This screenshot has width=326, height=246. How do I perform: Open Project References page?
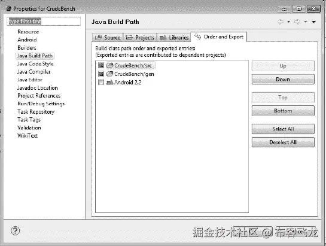[x=39, y=96]
